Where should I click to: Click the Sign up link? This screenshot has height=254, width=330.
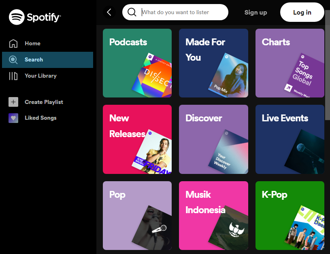click(x=256, y=13)
